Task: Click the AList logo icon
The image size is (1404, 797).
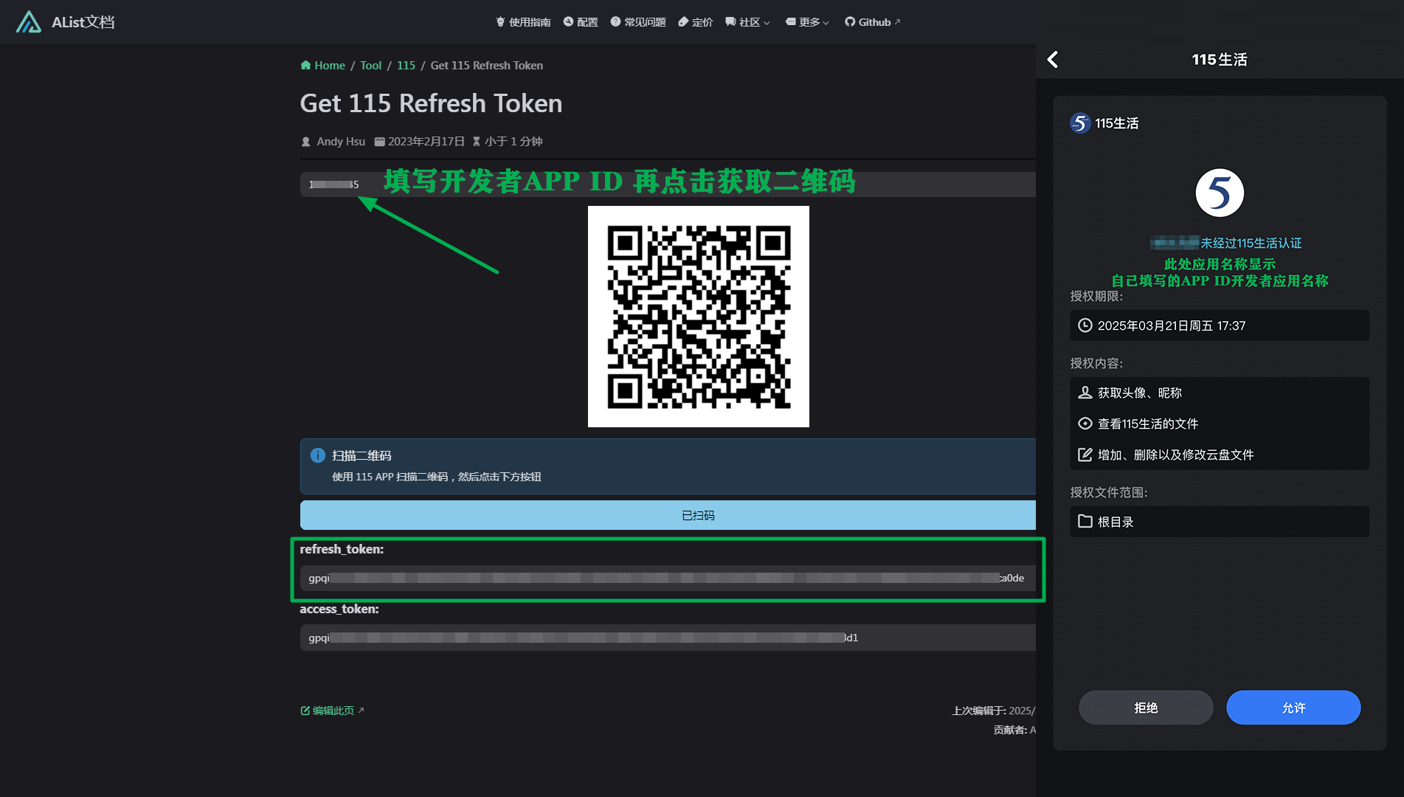Action: point(29,22)
